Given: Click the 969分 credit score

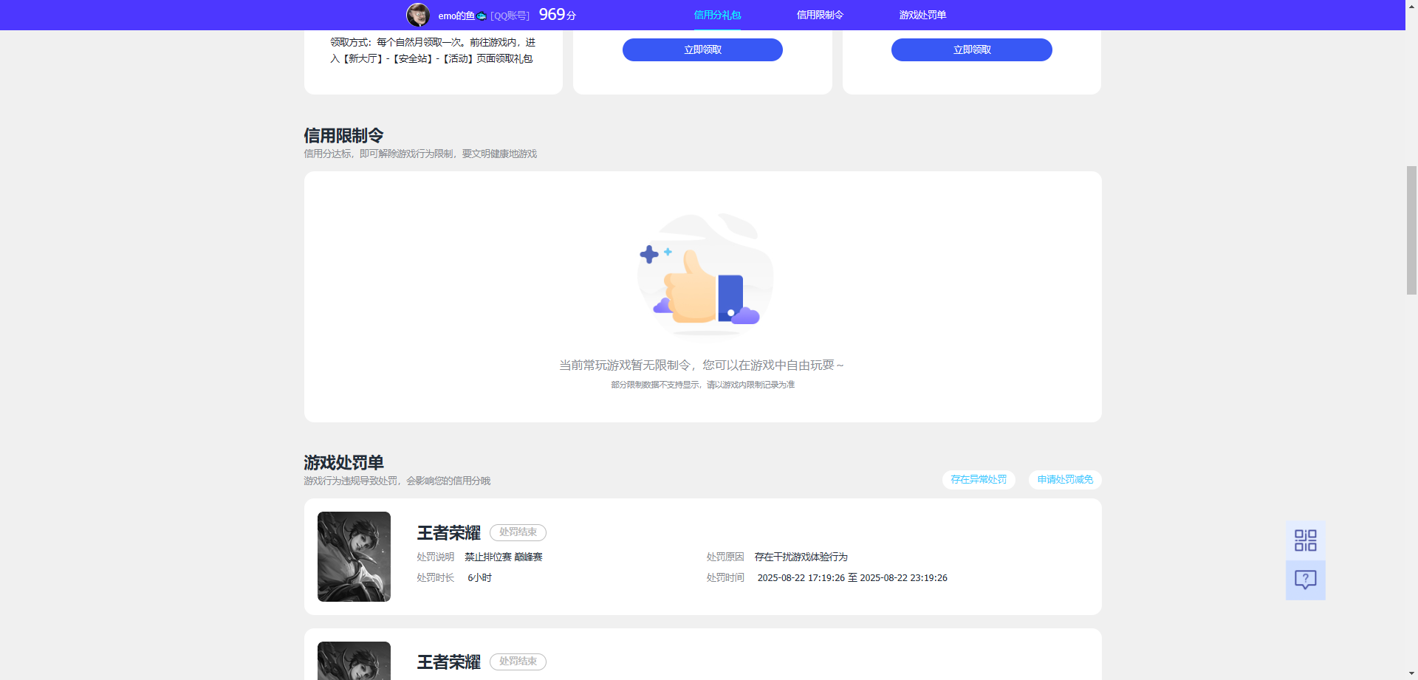Looking at the screenshot, I should [x=556, y=13].
